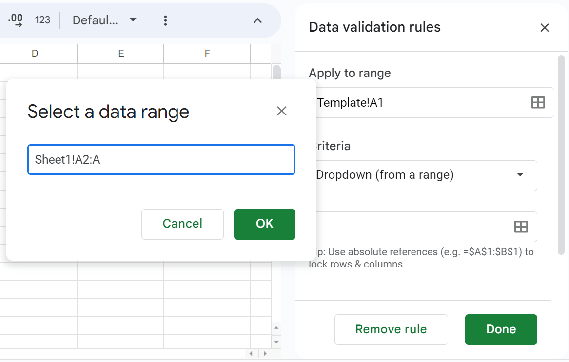This screenshot has width=569, height=362.
Task: Close the Data validation rules panel
Action: 545,28
